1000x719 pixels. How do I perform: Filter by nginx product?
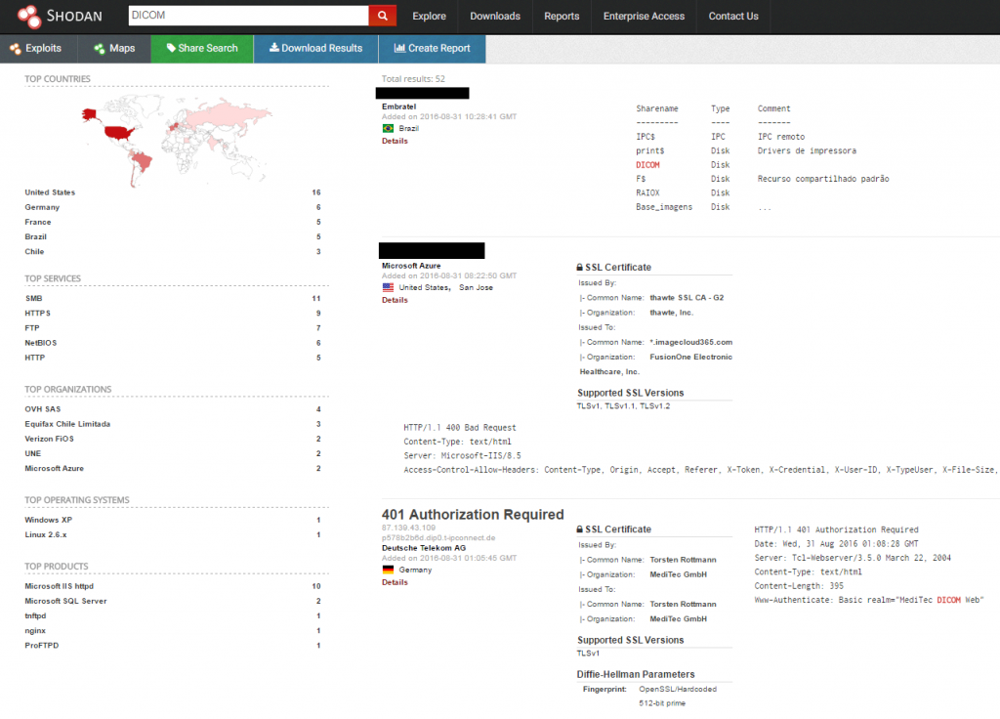35,630
